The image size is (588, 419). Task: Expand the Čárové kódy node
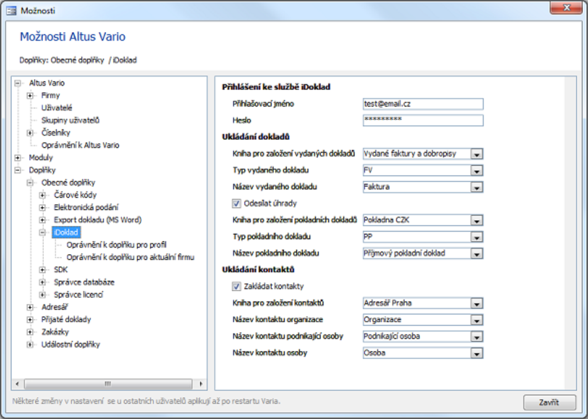tap(42, 195)
